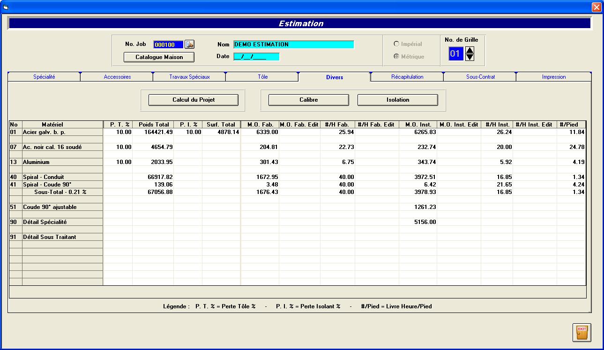Select the Impérial radio button
Viewport: 604px width, 350px height.
(x=396, y=44)
